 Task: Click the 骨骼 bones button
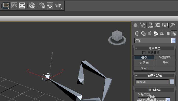144,58
